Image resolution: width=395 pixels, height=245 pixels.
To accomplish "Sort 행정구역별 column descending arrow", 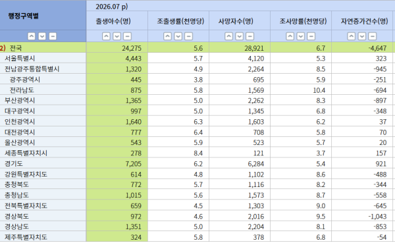I will [x=42, y=36].
